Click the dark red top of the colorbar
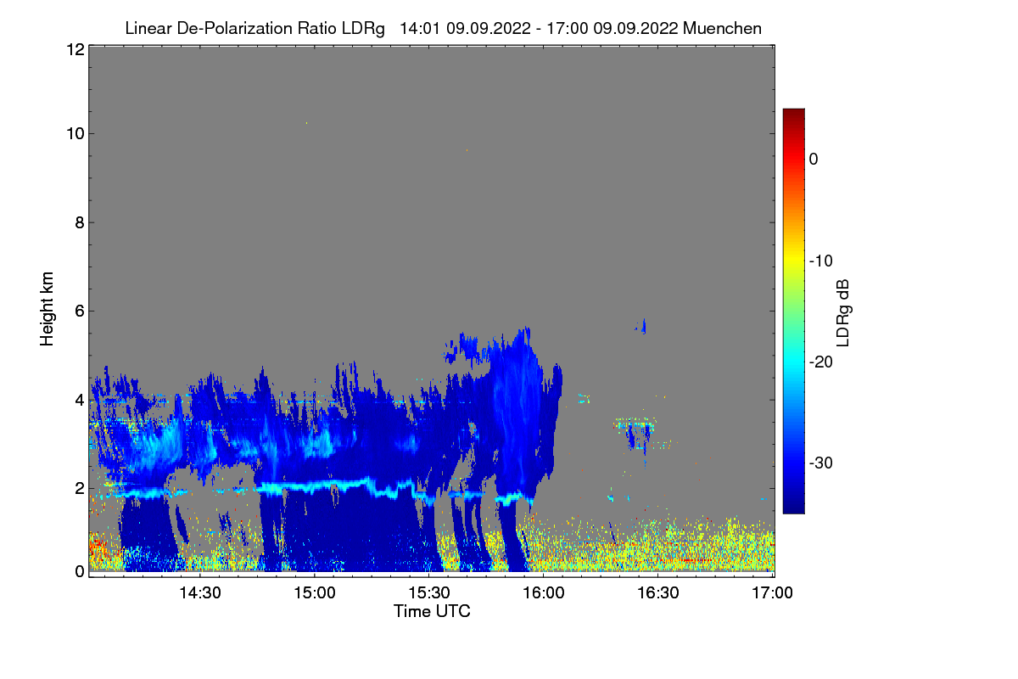 point(793,117)
